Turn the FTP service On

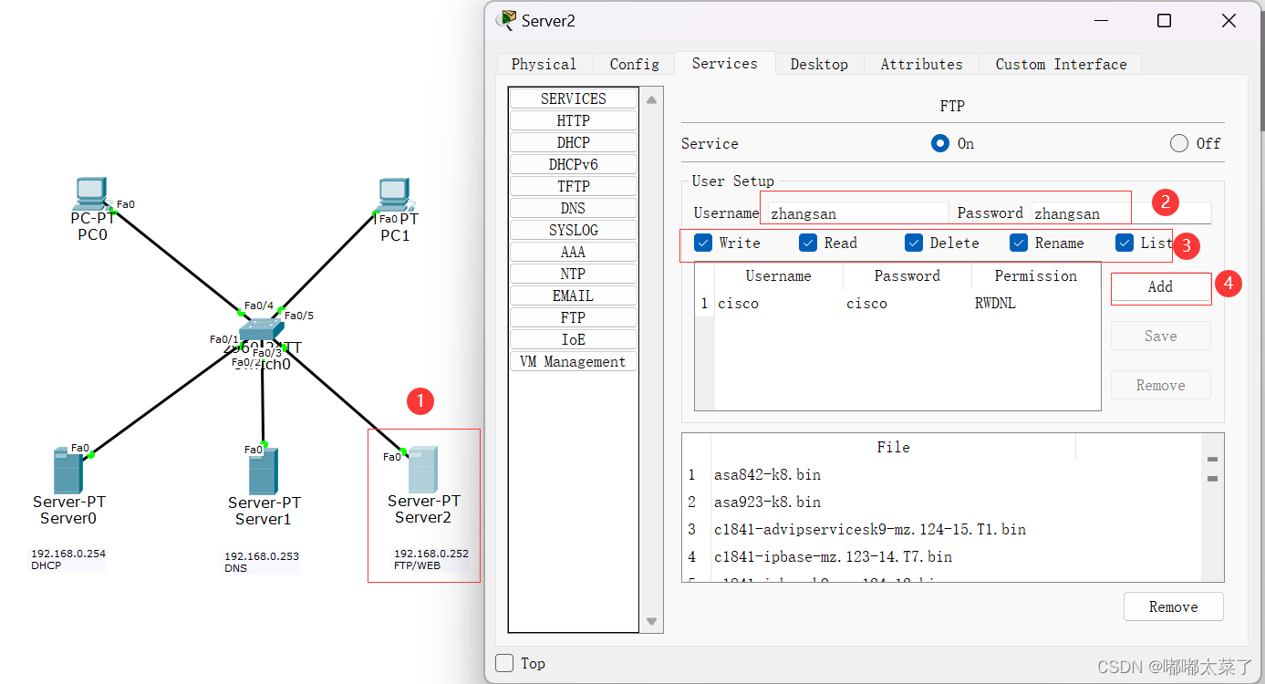click(940, 143)
